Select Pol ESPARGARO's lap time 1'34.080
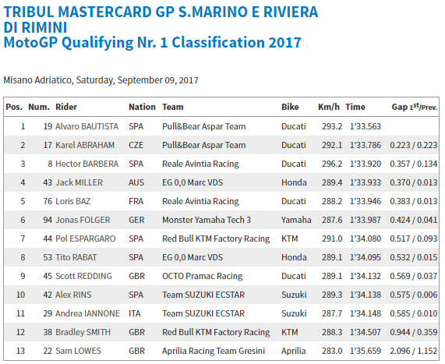This screenshot has width=445, height=364. point(366,239)
